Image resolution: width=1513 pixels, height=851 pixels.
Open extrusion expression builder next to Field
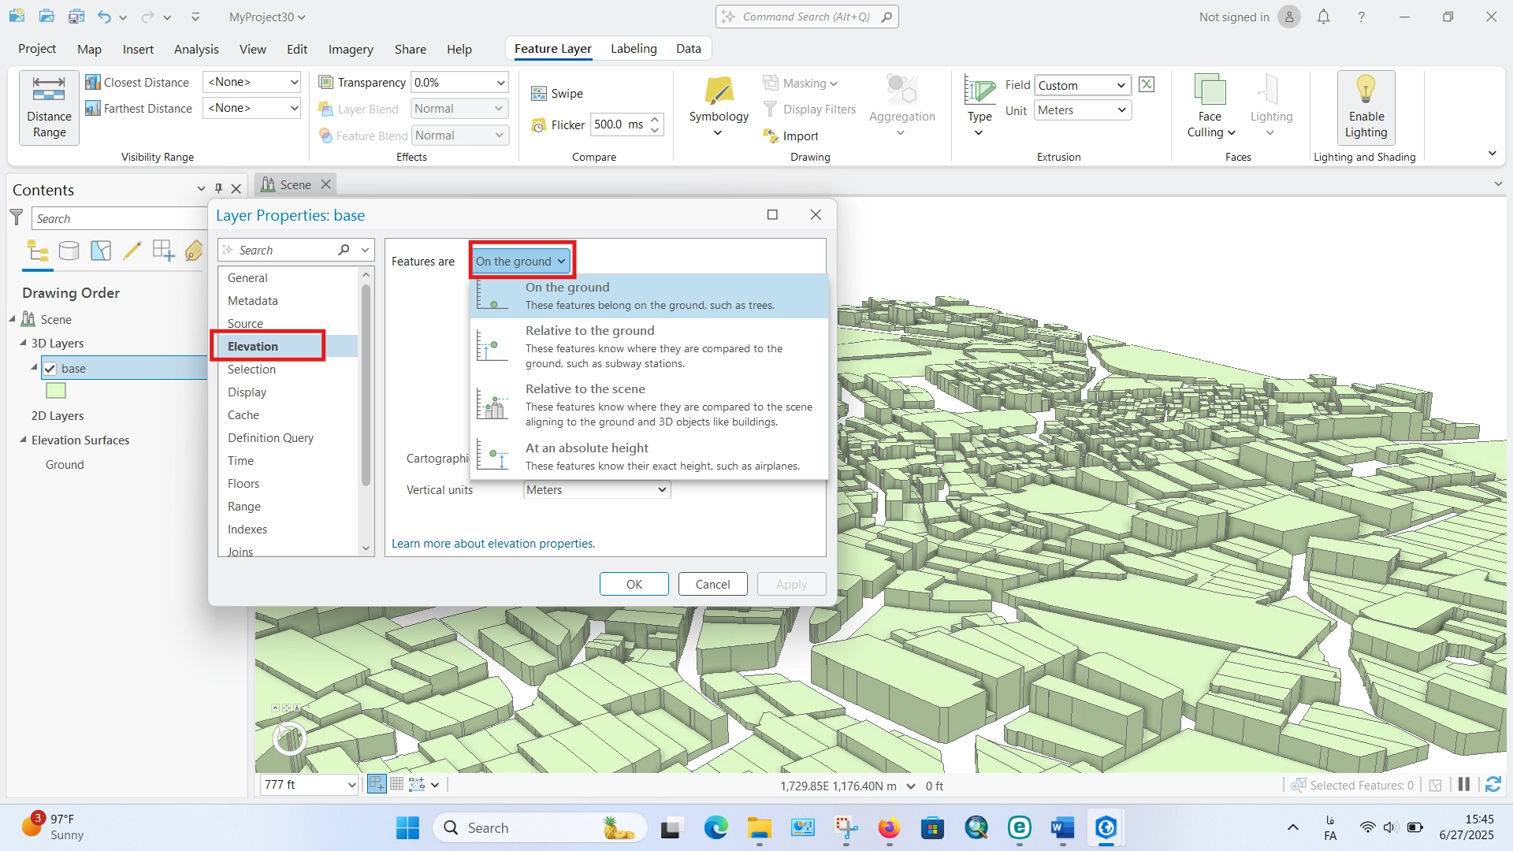[1147, 84]
